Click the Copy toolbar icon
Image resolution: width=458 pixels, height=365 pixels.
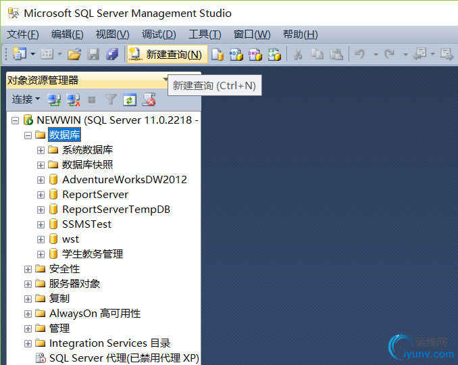click(317, 54)
